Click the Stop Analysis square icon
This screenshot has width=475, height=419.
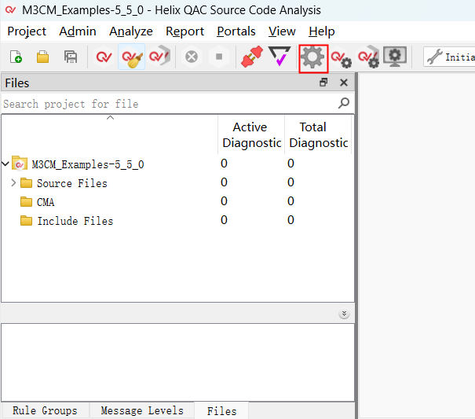[x=219, y=57]
